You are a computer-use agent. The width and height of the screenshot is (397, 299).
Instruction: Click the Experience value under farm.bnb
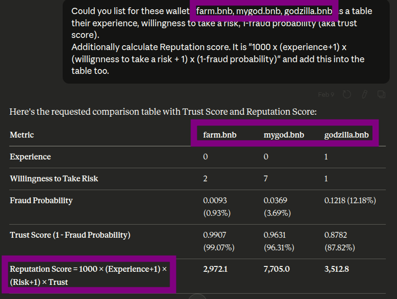[x=206, y=157]
